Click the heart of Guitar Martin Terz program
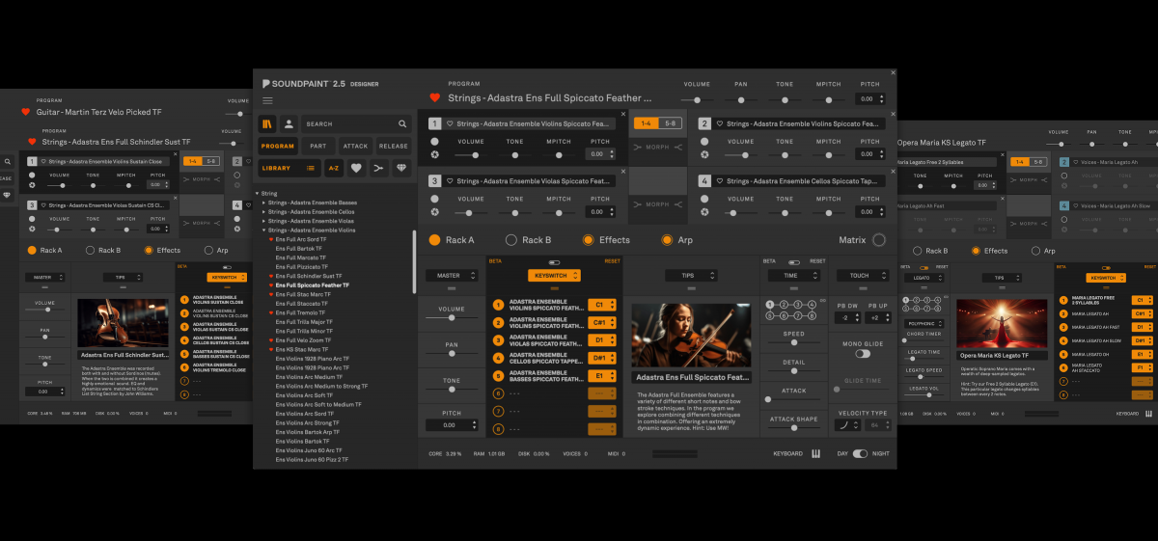The height and width of the screenshot is (541, 1158). tap(26, 112)
